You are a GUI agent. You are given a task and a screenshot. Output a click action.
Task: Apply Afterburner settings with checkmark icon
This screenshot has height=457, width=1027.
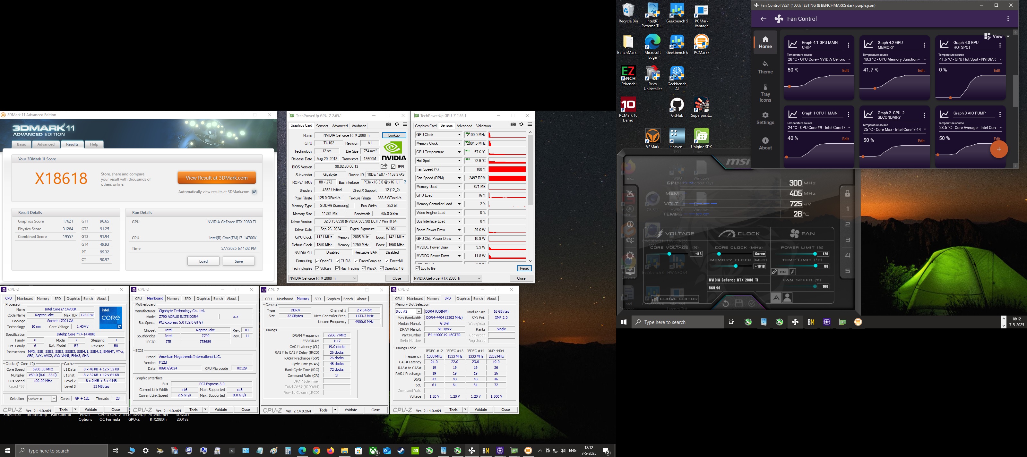coord(752,304)
